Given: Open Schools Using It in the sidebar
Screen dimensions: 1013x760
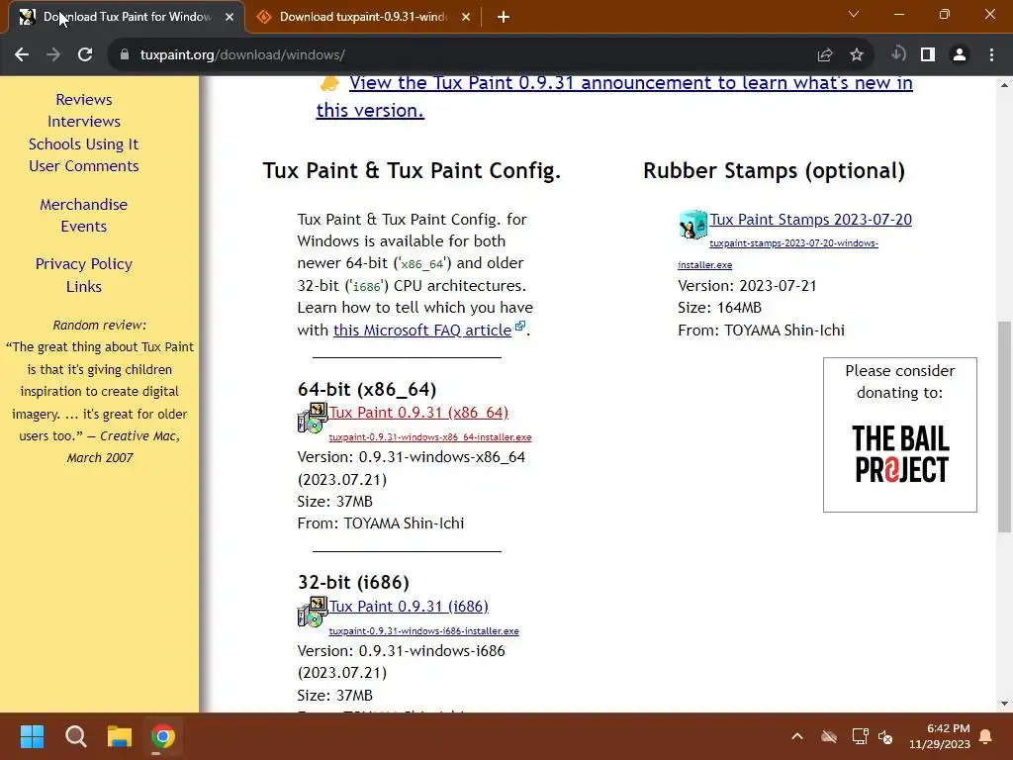Looking at the screenshot, I should 84,144.
